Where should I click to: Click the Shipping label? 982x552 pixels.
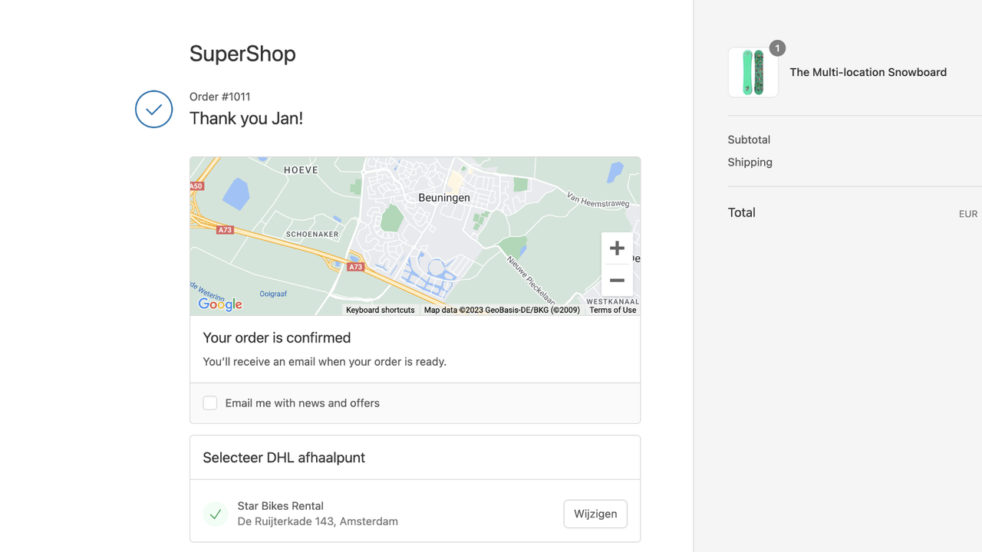click(x=750, y=162)
